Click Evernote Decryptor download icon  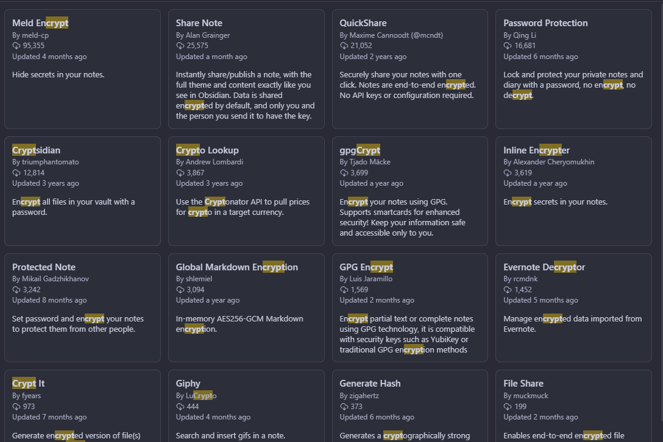[508, 290]
